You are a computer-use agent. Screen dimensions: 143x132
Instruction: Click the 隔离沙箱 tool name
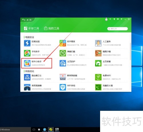107,52
